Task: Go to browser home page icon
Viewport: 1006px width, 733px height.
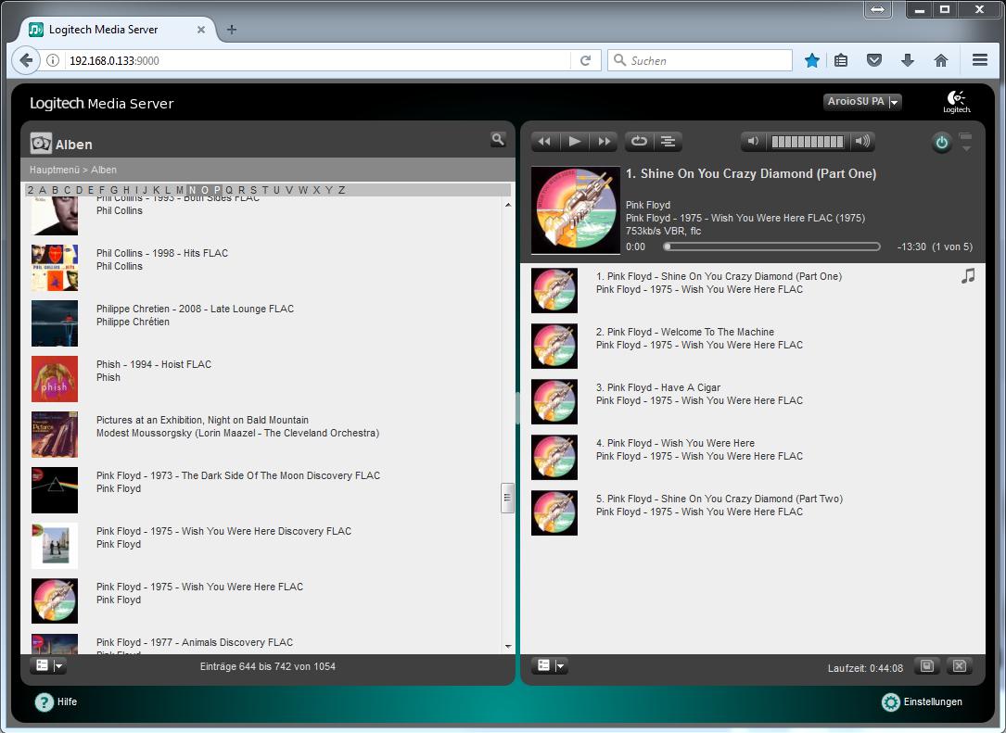Action: pos(940,60)
